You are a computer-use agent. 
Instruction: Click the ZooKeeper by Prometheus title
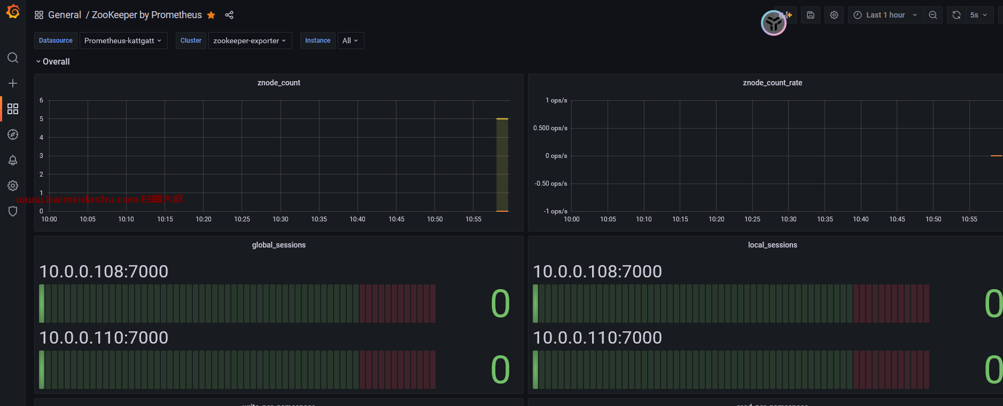coord(147,15)
